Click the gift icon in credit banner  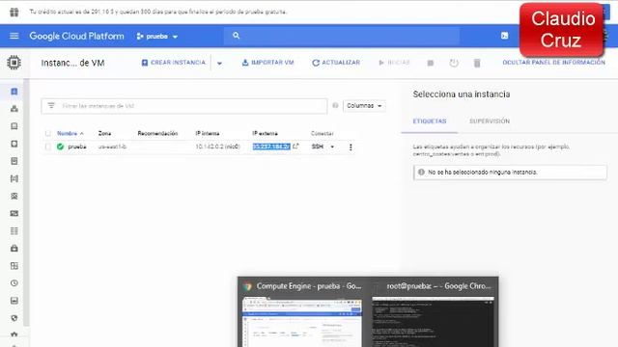14,12
